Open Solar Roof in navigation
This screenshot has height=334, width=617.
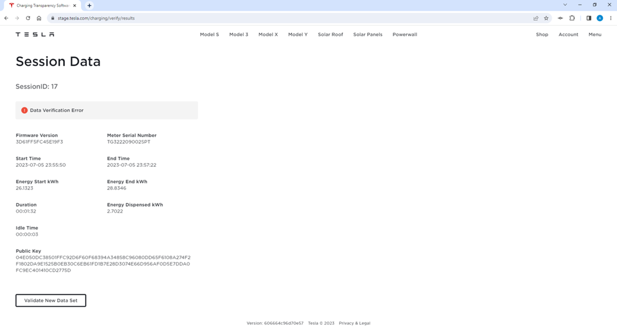click(x=331, y=34)
